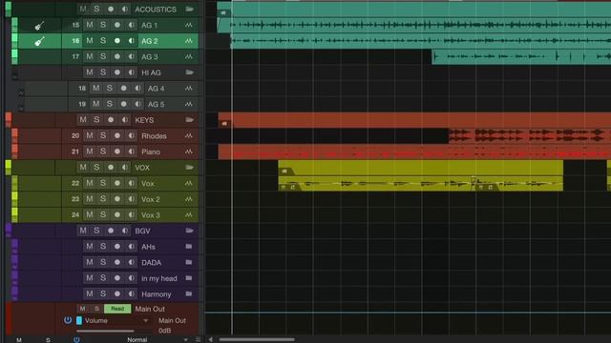Show automation waveform icon for AG 4
The height and width of the screenshot is (343, 611).
point(189,89)
